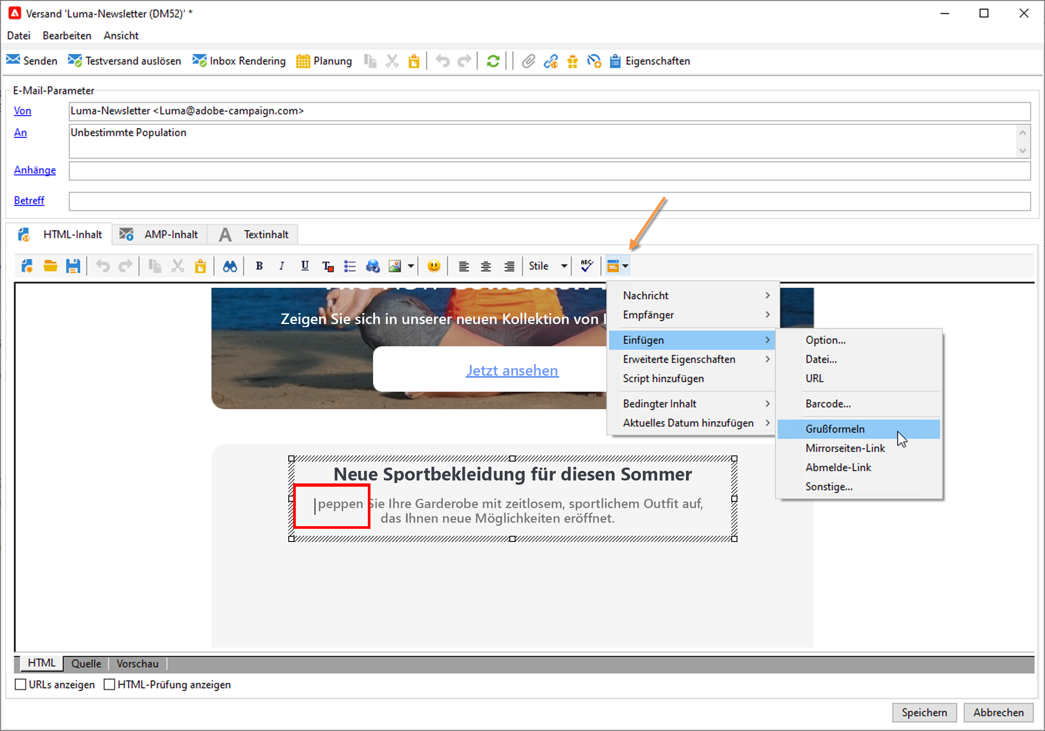Switch to the Vorschau view tab
This screenshot has width=1045, height=731.
point(137,664)
